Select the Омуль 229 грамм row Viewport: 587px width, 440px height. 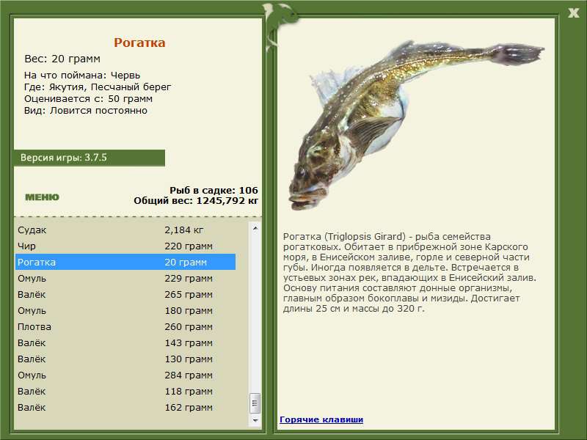pyautogui.click(x=125, y=278)
